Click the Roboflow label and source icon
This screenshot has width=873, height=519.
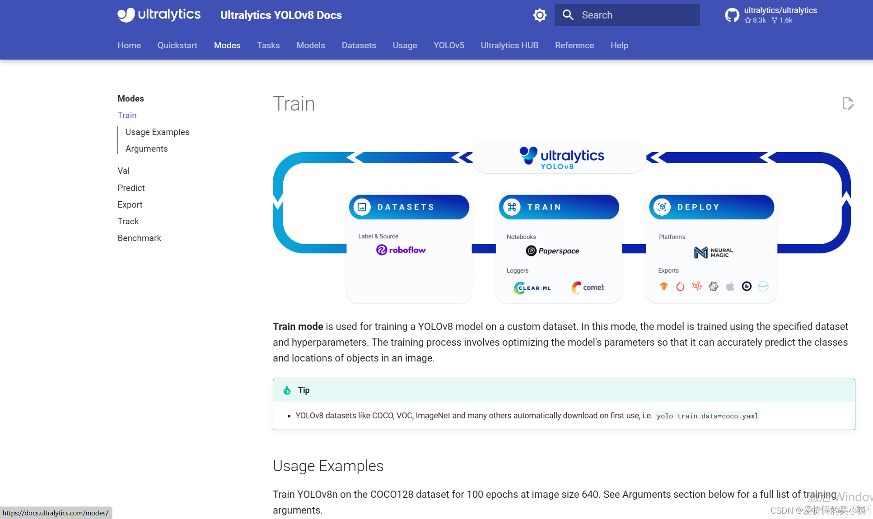point(400,250)
